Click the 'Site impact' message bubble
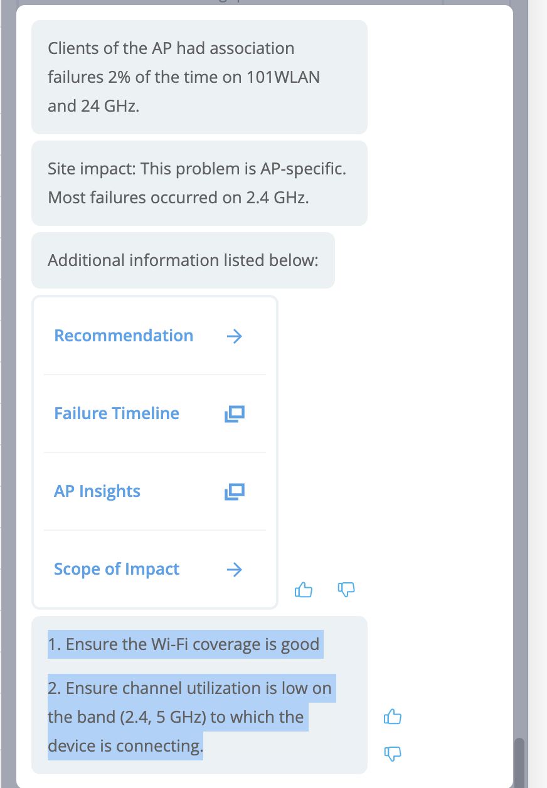This screenshot has width=547, height=788. pyautogui.click(x=199, y=183)
